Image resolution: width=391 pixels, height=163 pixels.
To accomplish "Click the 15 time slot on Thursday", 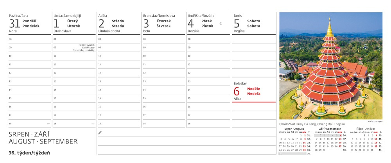I will click(164, 98).
